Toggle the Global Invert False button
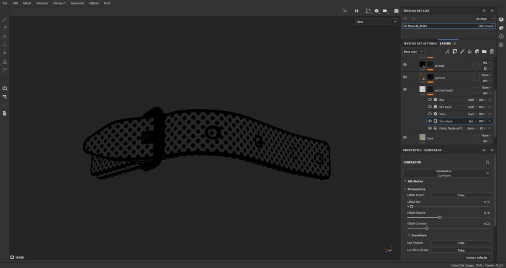Screen dimensions: 506x268 click(x=461, y=195)
